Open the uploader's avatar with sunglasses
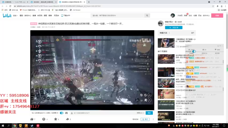 click(x=161, y=23)
